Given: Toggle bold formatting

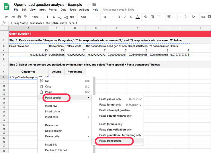Looking at the screenshot, I should point(119,17).
